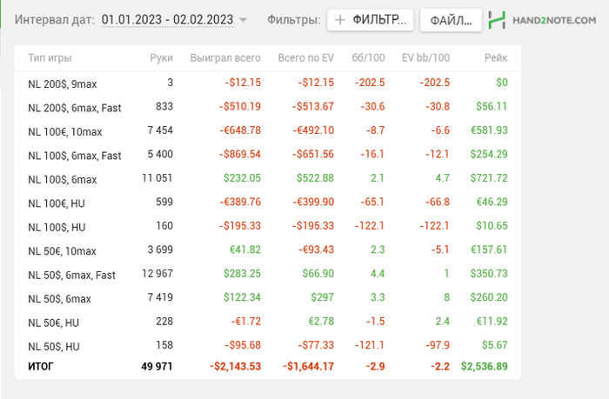Click rake cell $350.73
609x399 pixels.
(x=489, y=274)
